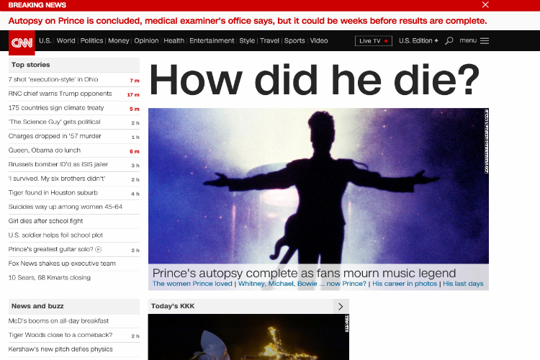Read '175 countries sign climate treaty' story
Viewport: 540px width, 360px height.
pos(55,108)
